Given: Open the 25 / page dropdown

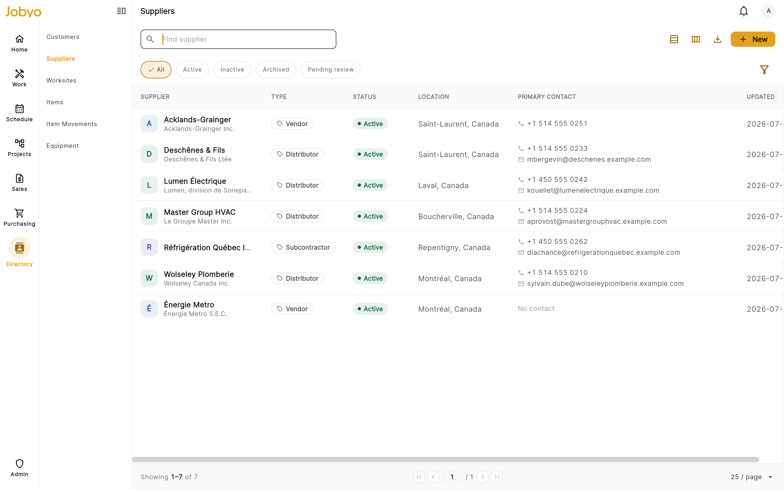Looking at the screenshot, I should [x=752, y=477].
